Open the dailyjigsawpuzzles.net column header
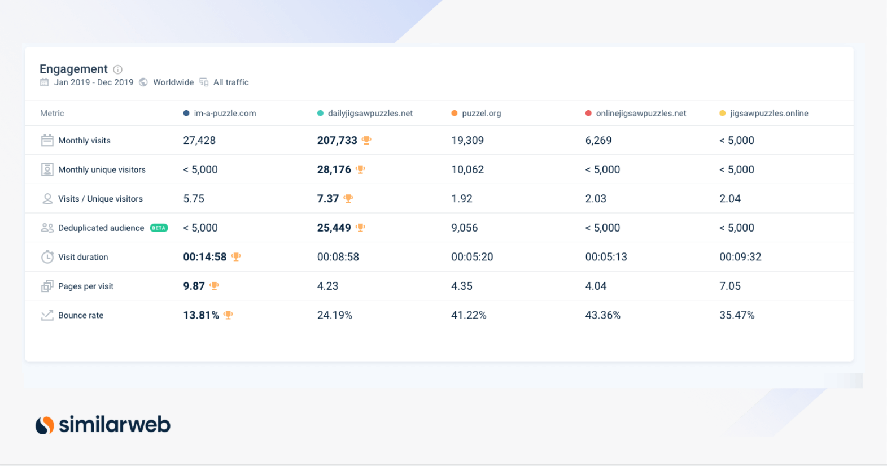 [x=370, y=114]
